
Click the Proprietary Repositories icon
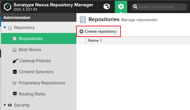[x=15, y=83]
